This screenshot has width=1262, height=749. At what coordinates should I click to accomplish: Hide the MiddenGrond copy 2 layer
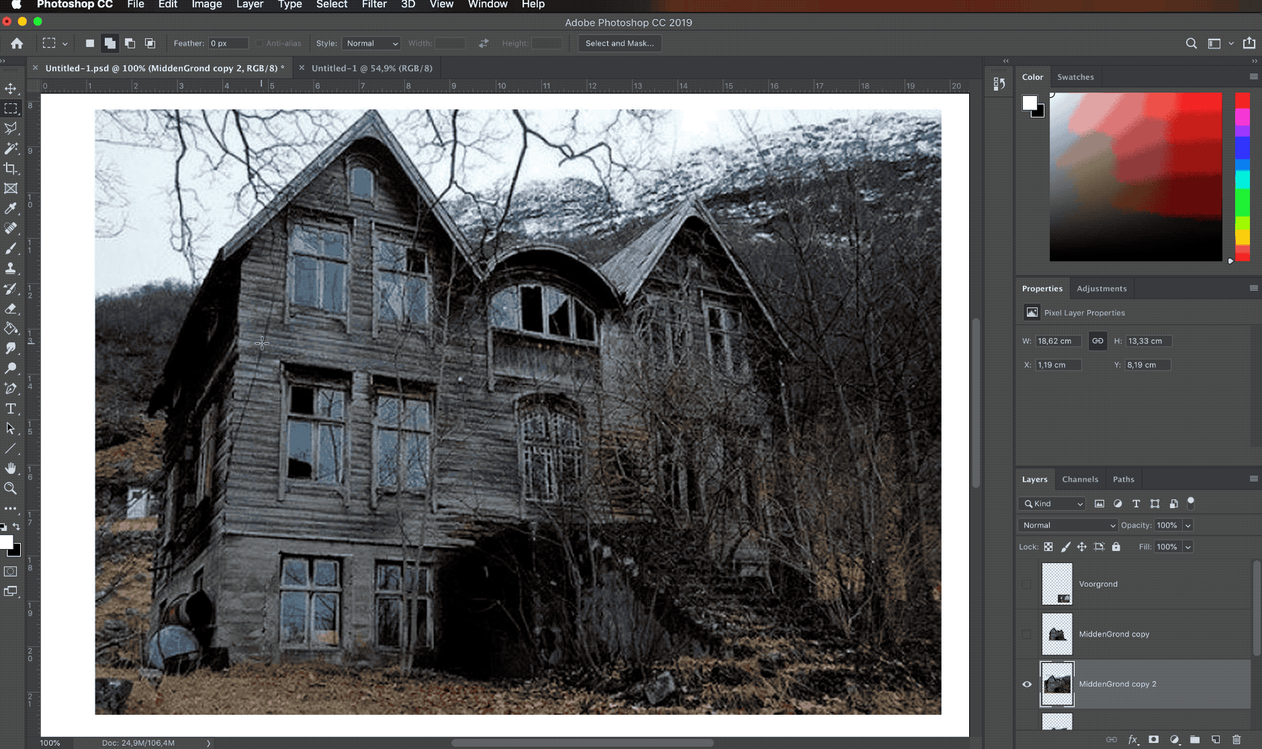click(1026, 684)
